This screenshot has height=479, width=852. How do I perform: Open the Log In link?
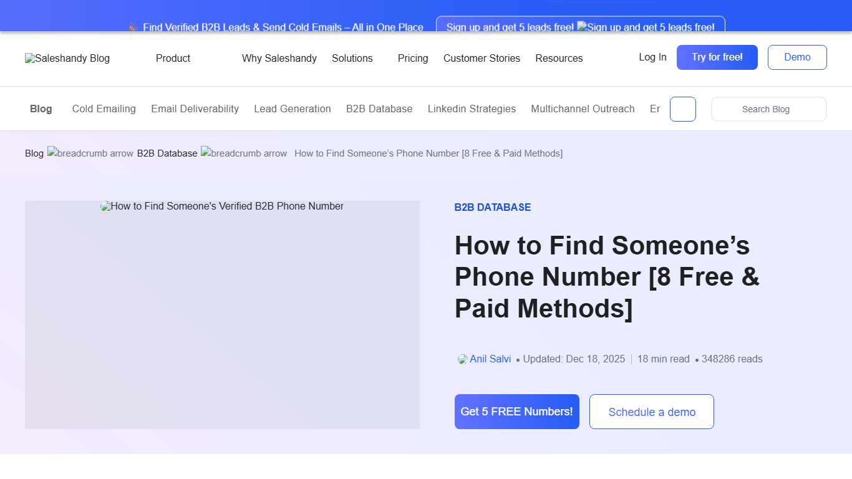coord(652,57)
